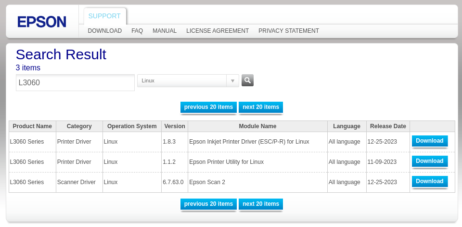Viewport: 462px width, 227px height.
Task: Click bottom 'next 20 items' button
Action: point(261,204)
